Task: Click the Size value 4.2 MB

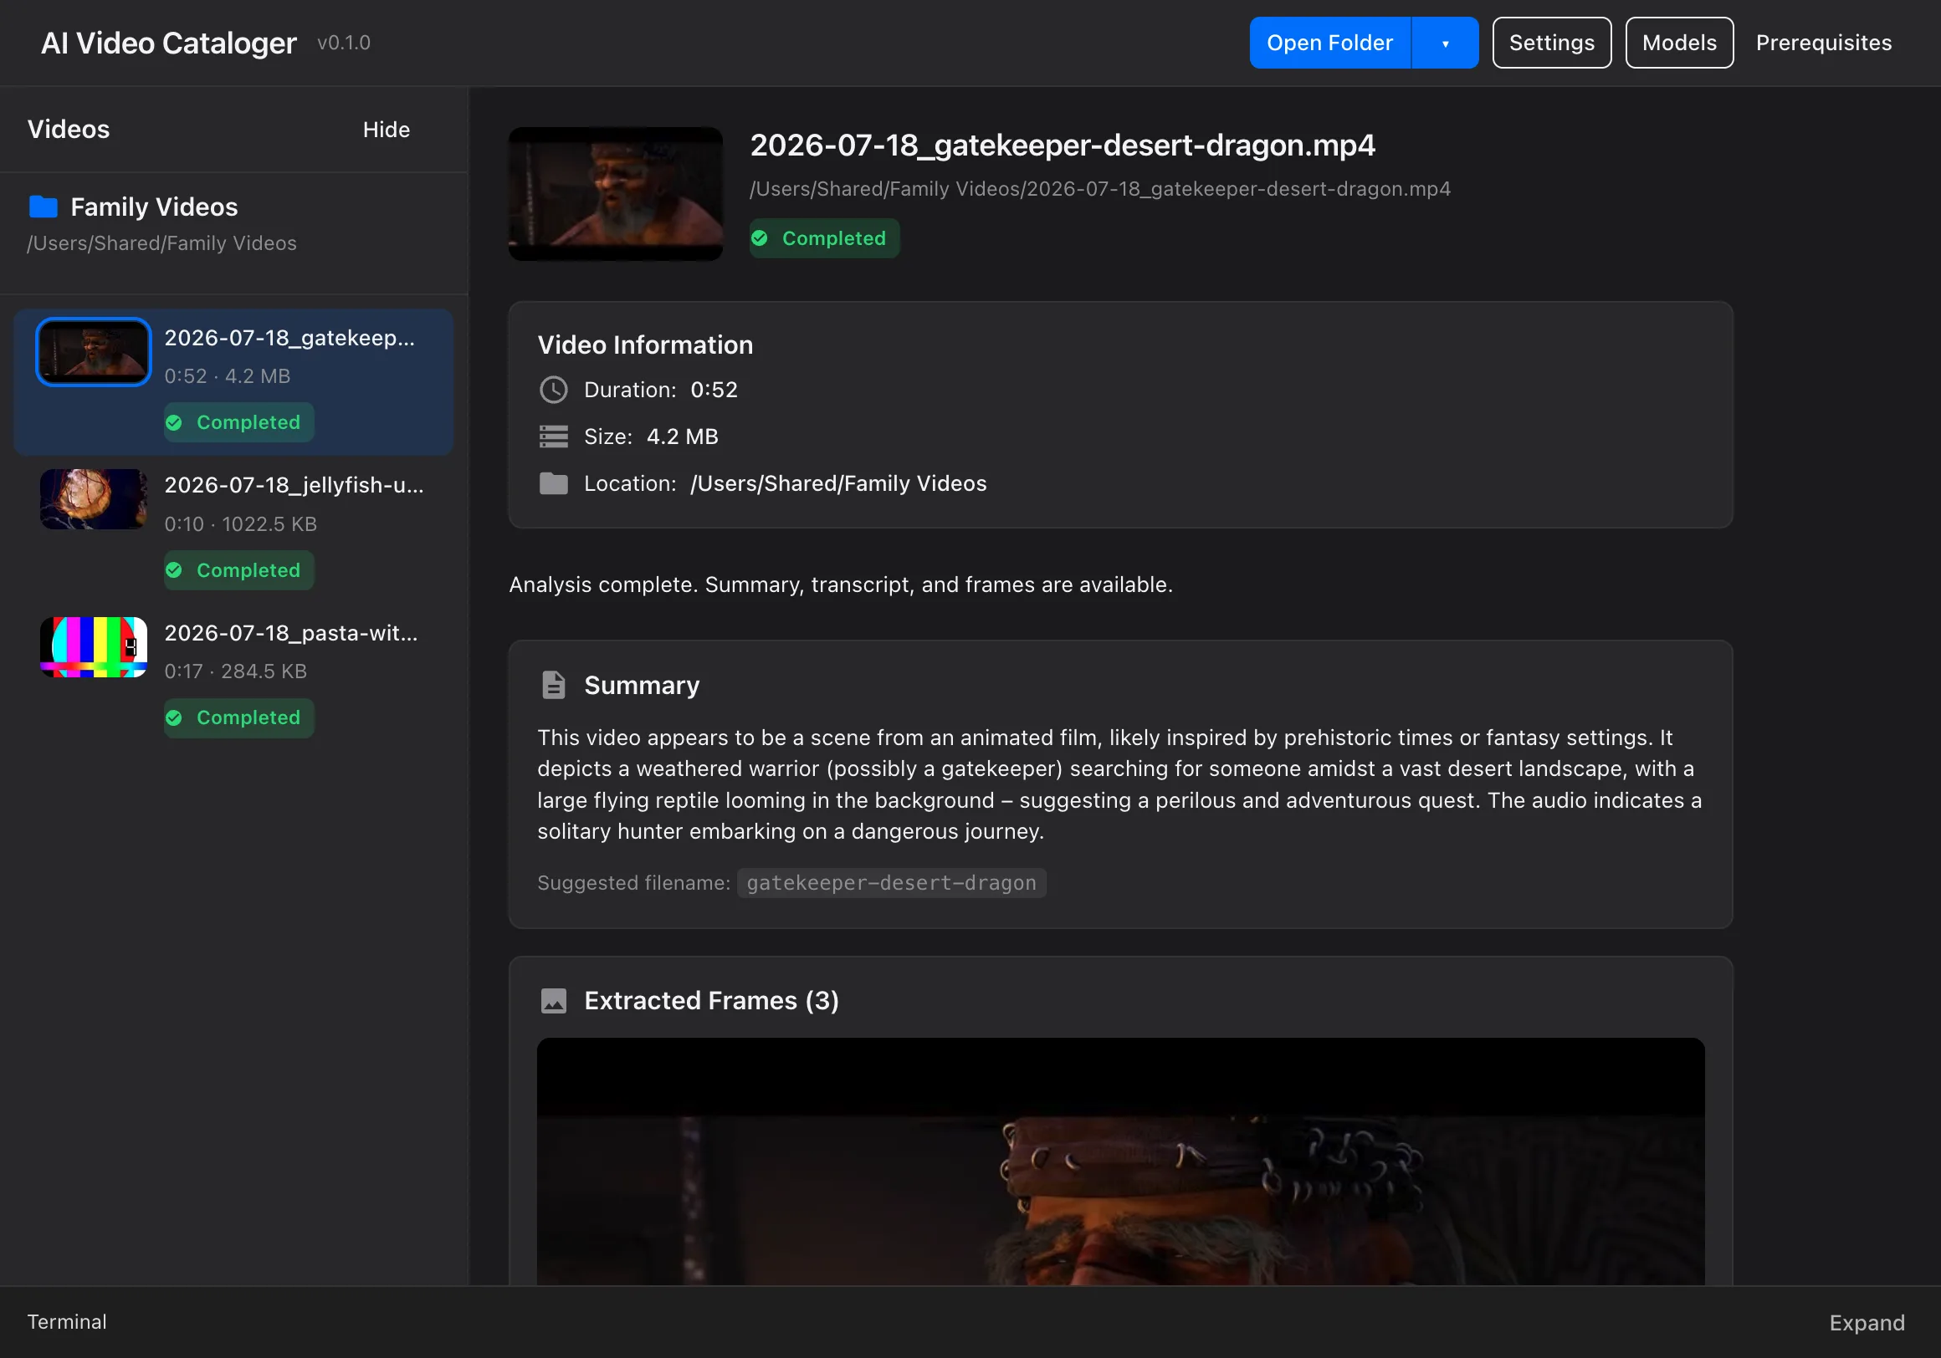Action: [681, 436]
